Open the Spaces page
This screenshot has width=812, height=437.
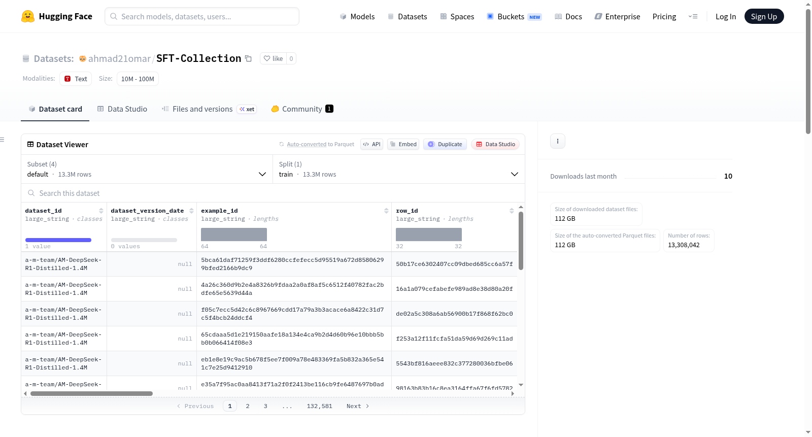pyautogui.click(x=457, y=16)
